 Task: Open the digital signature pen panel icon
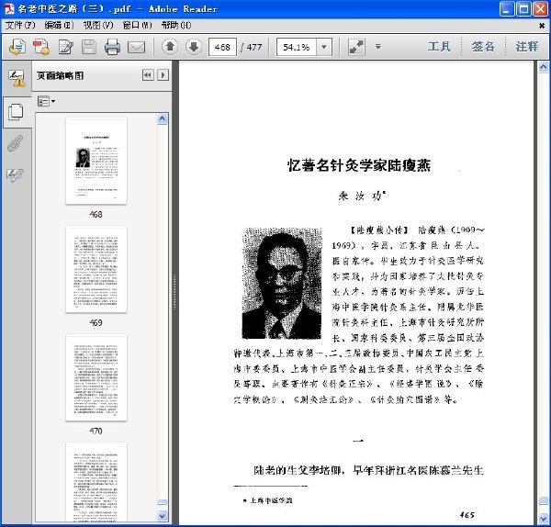15,174
